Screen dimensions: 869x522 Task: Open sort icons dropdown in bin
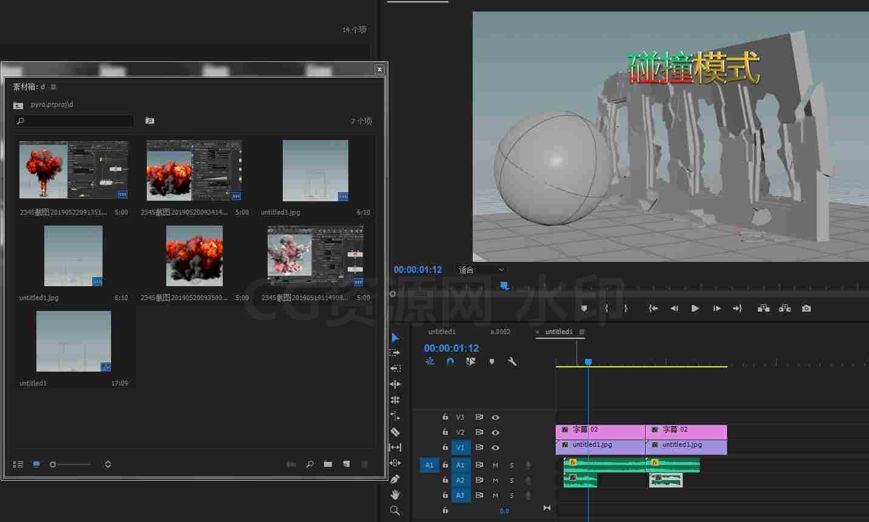108,464
